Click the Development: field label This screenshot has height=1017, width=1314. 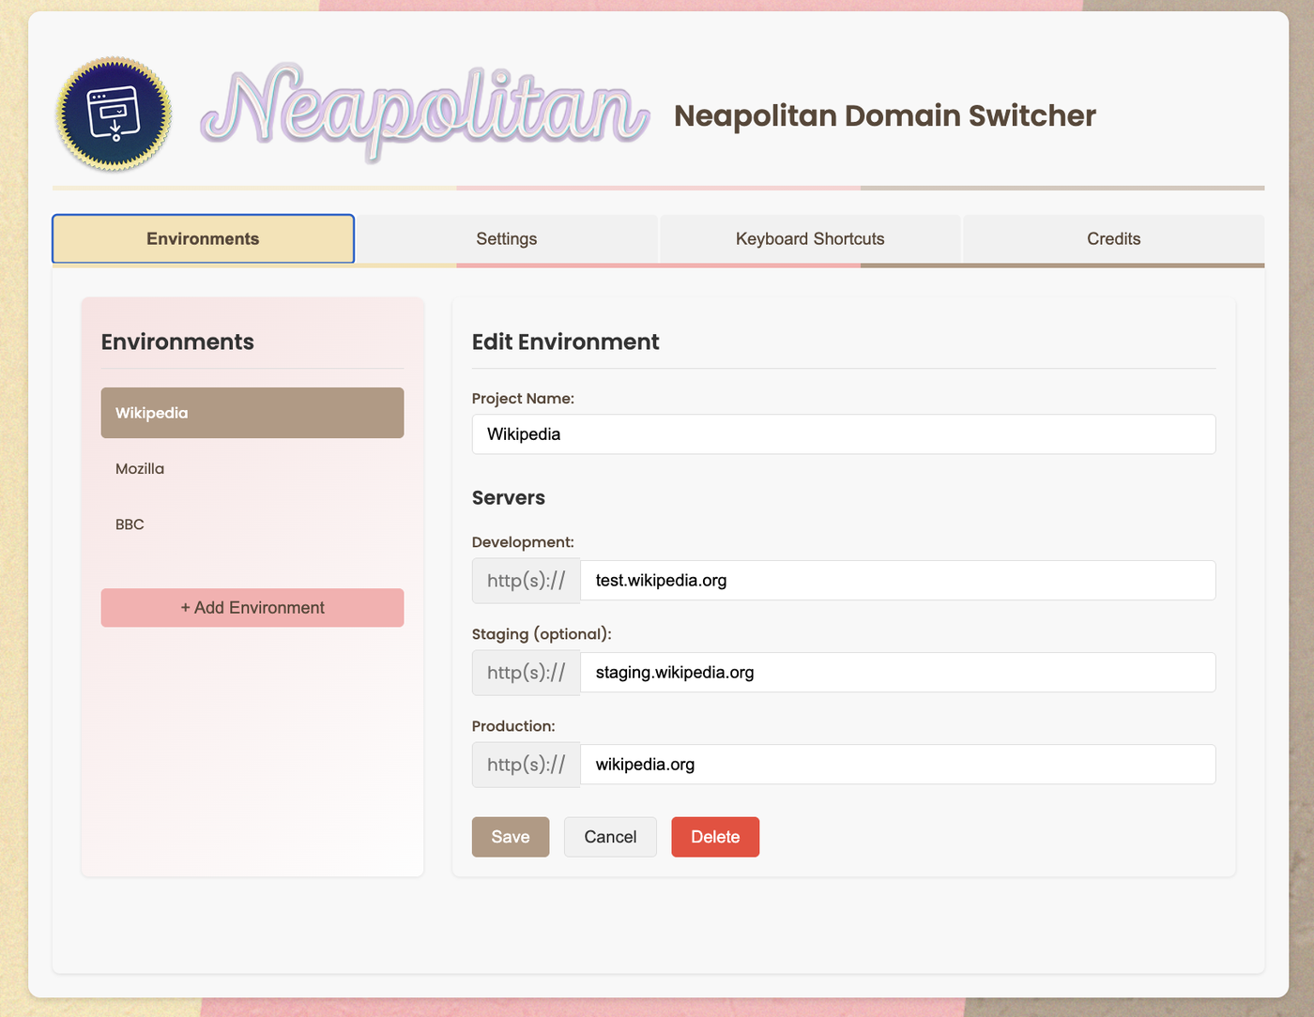tap(523, 542)
